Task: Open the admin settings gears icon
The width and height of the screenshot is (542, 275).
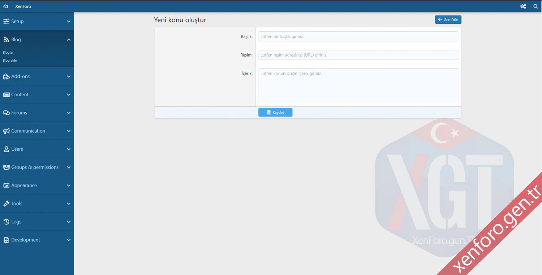Action: click(523, 6)
